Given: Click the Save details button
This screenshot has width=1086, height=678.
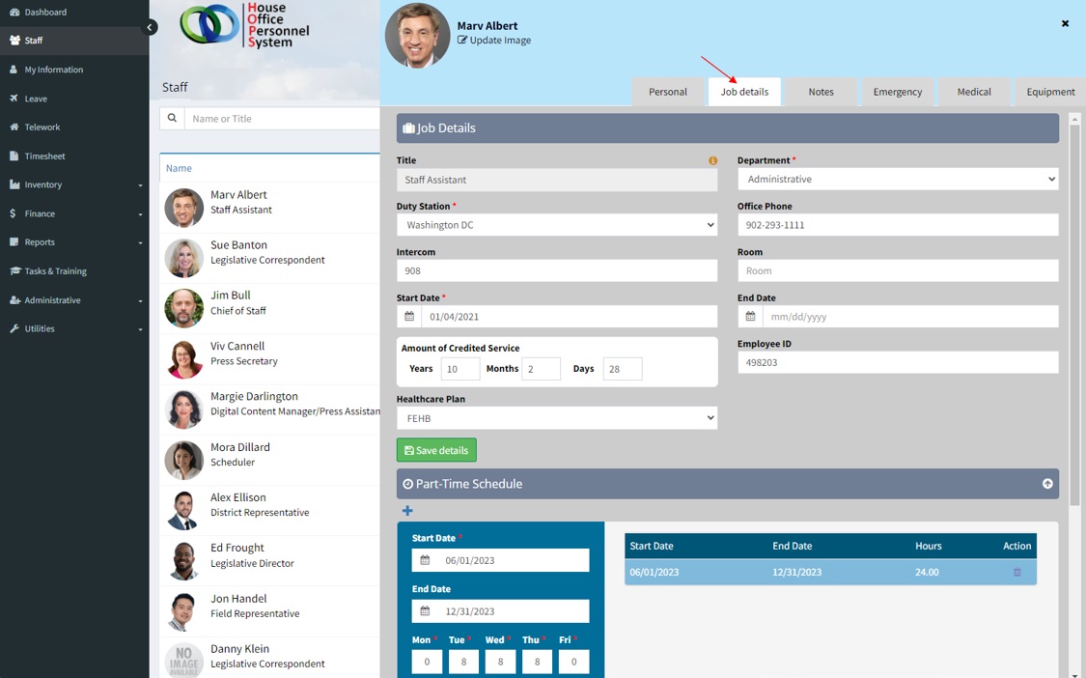Looking at the screenshot, I should 436,450.
